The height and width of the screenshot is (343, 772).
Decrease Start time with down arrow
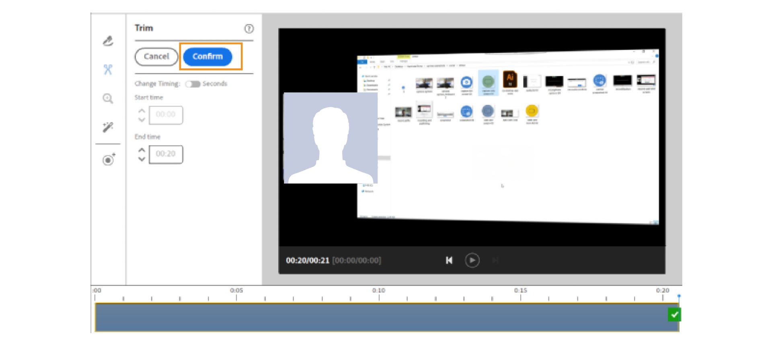142,120
